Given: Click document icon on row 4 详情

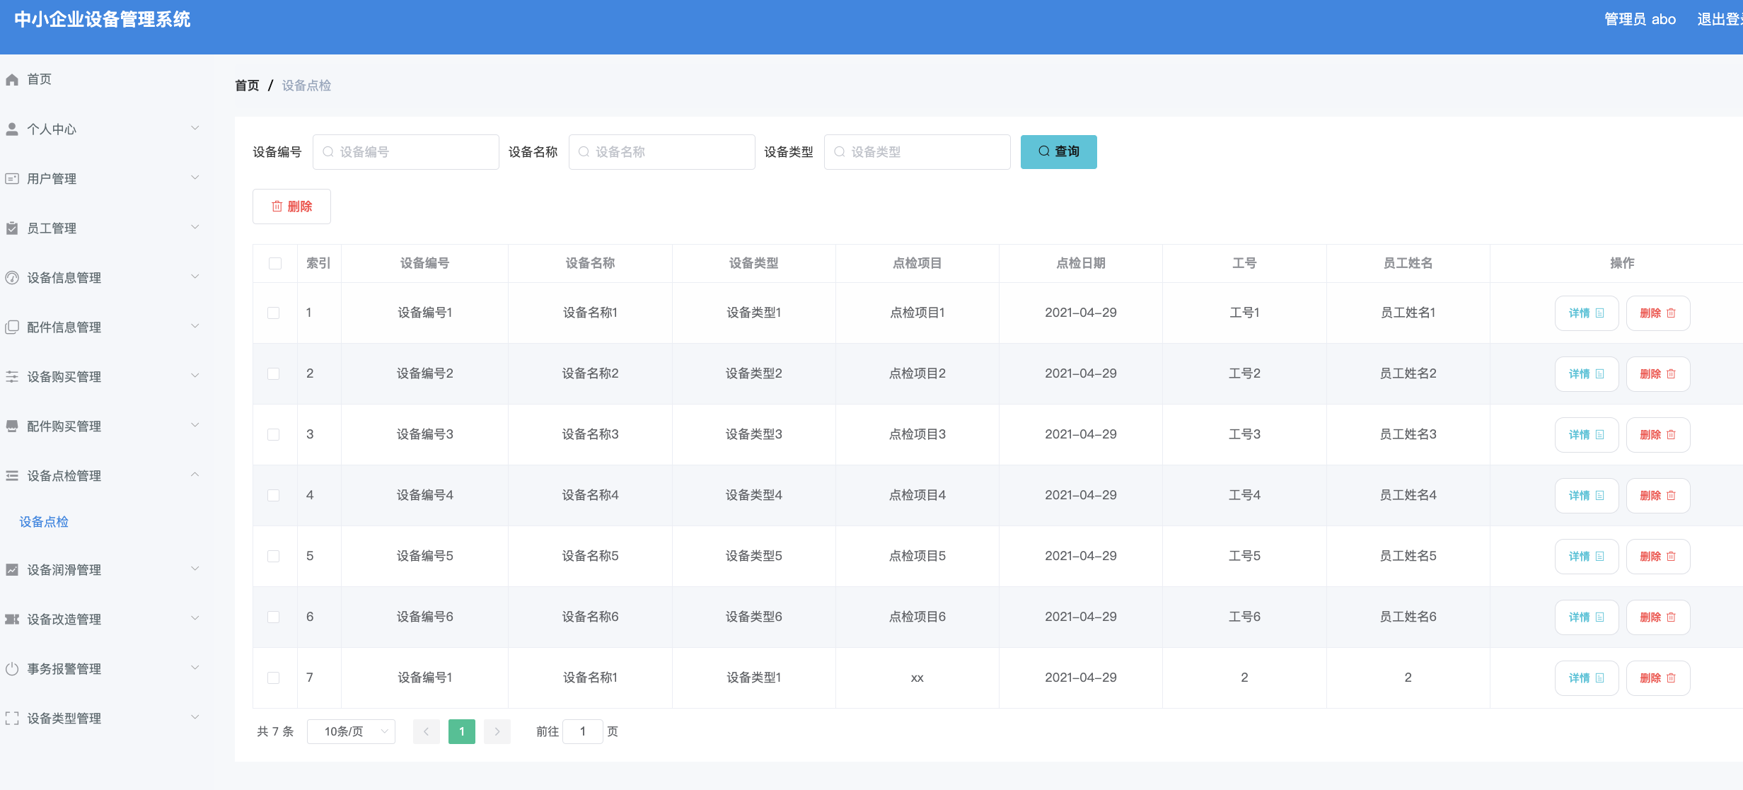Looking at the screenshot, I should tap(1599, 495).
